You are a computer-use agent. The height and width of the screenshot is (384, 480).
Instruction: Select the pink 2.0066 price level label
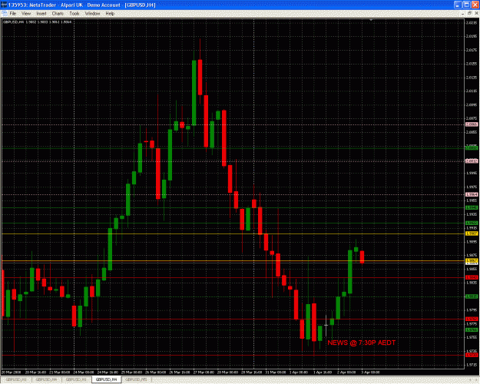point(472,124)
